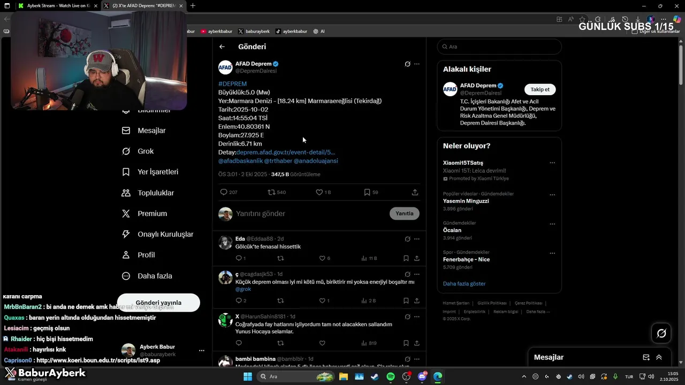Share Eda's reply
Image resolution: width=685 pixels, height=385 pixels.
(417, 258)
